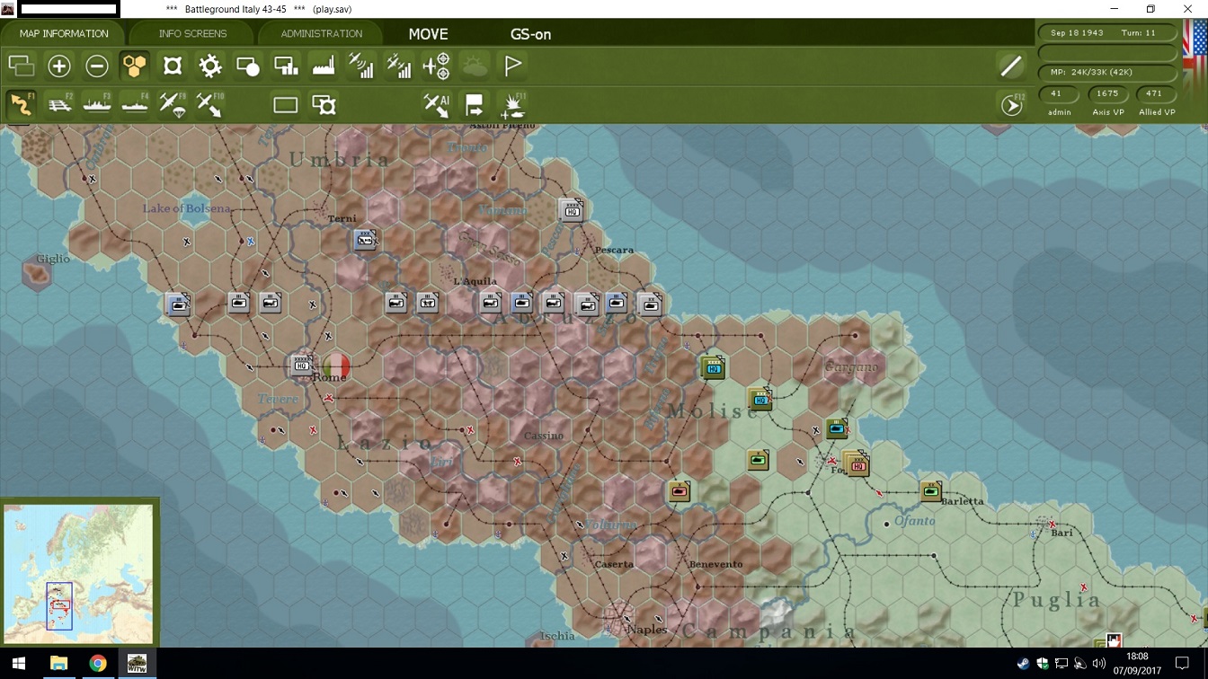Click the Axis VP value 1675
1208x679 pixels.
click(x=1107, y=93)
